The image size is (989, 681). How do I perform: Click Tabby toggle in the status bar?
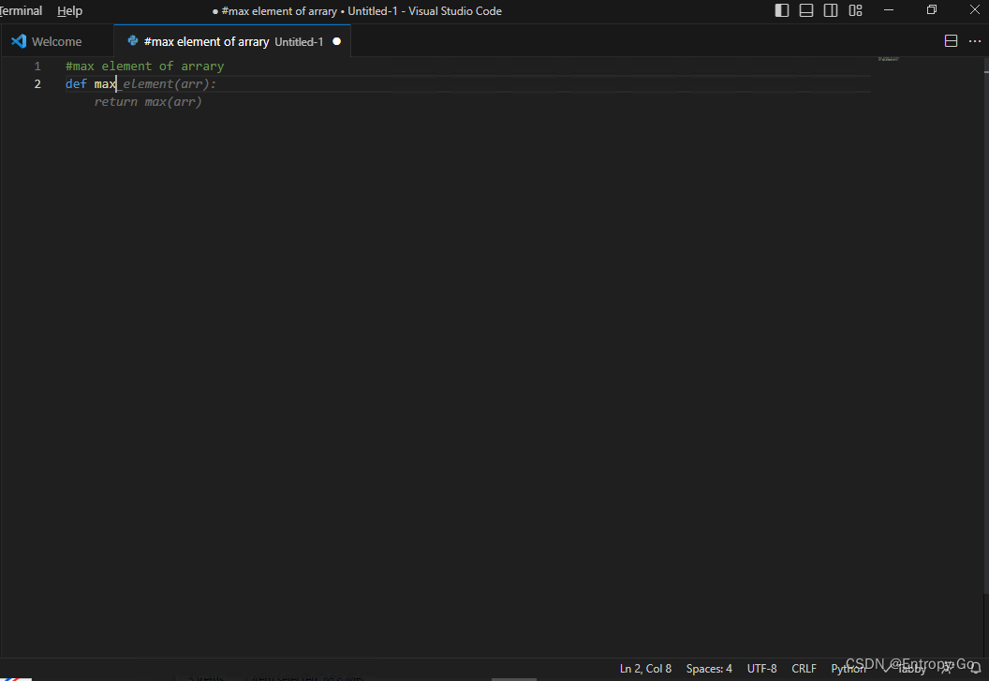pos(911,668)
